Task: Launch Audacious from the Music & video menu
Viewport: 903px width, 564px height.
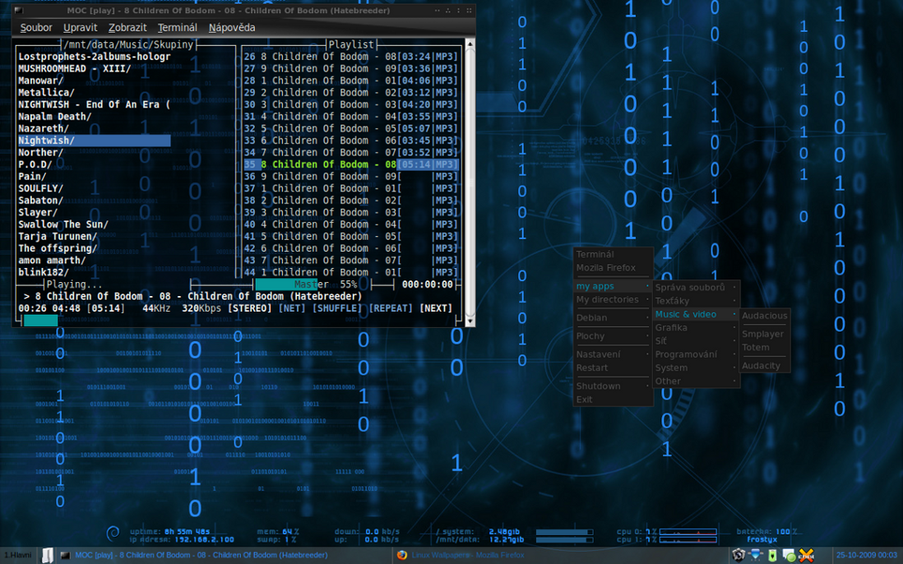Action: click(764, 316)
